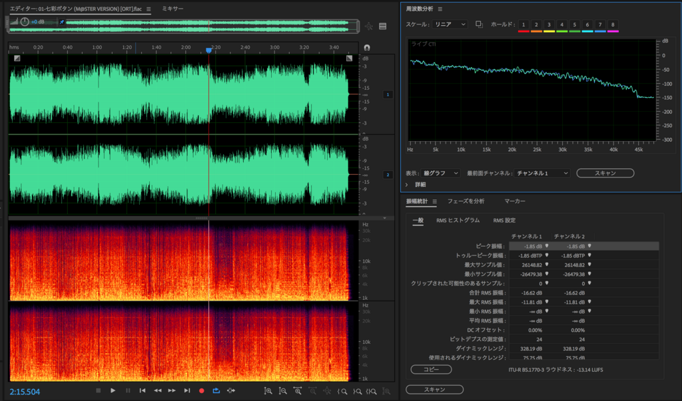Toggle hold button 6

point(587,25)
